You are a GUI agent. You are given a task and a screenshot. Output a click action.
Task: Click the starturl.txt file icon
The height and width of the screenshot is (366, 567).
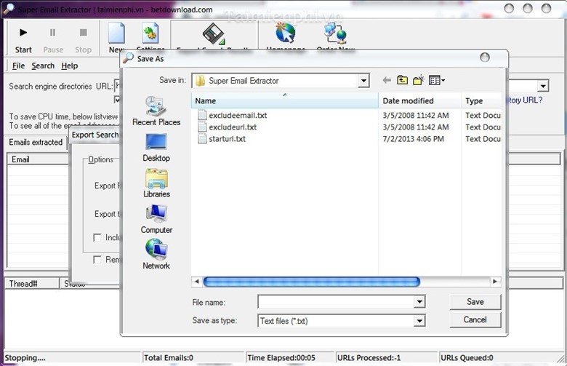(202, 139)
